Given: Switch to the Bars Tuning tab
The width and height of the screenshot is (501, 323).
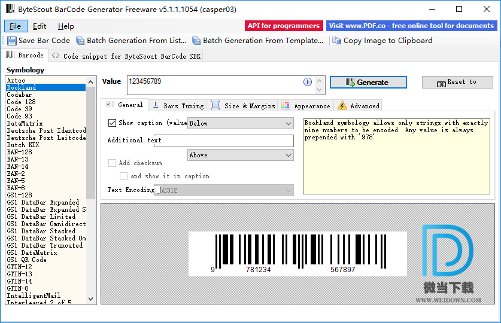Looking at the screenshot, I should tap(178, 106).
